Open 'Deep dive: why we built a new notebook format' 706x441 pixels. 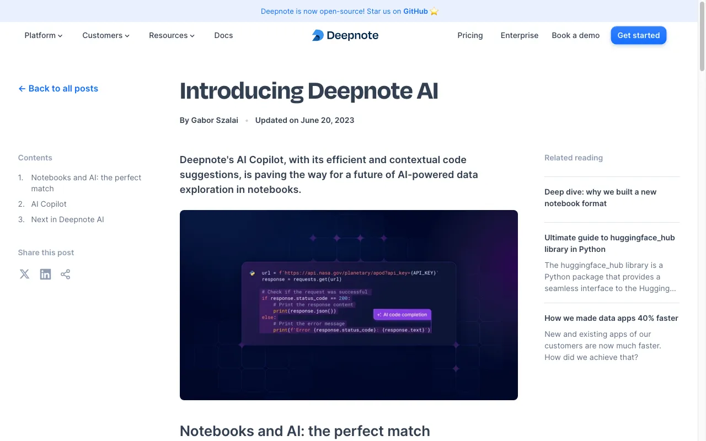[x=600, y=197]
